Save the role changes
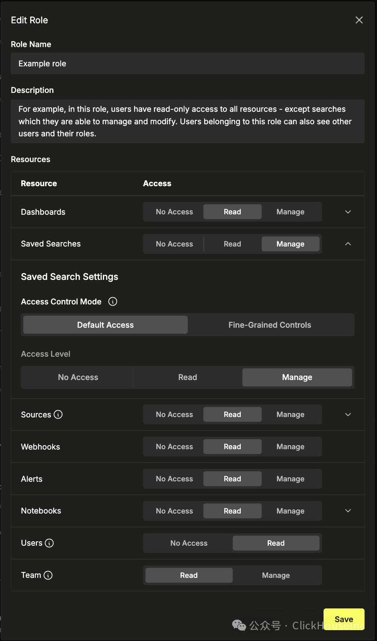This screenshot has height=641, width=377. pos(344,619)
